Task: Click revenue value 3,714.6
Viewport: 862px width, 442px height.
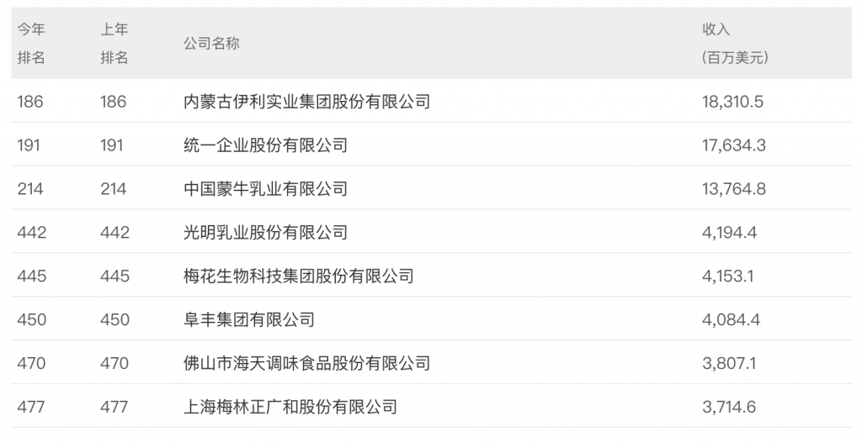Action: pyautogui.click(x=729, y=407)
